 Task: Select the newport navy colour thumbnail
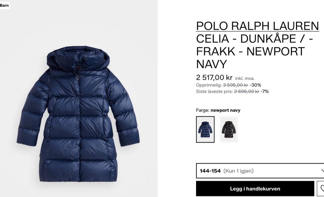pyautogui.click(x=205, y=129)
